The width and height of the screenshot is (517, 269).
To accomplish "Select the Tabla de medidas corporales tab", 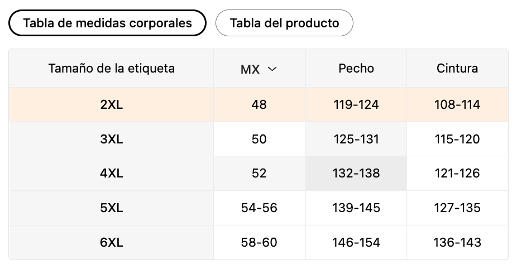I will (x=108, y=23).
